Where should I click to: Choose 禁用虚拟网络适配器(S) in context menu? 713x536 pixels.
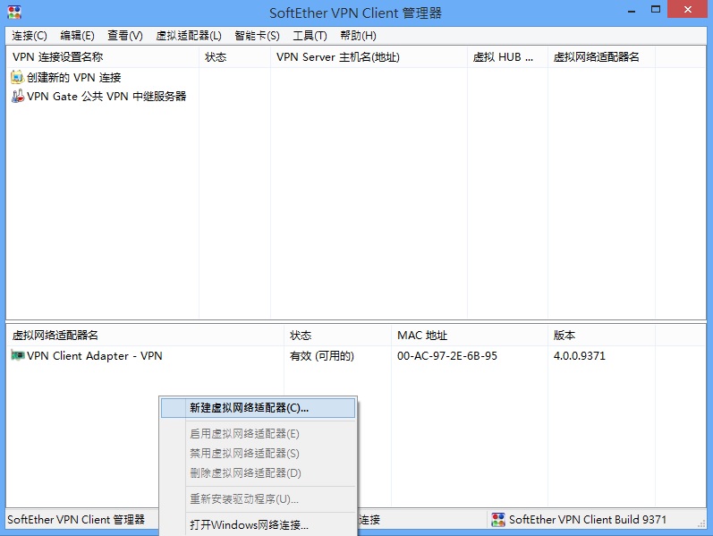258,453
